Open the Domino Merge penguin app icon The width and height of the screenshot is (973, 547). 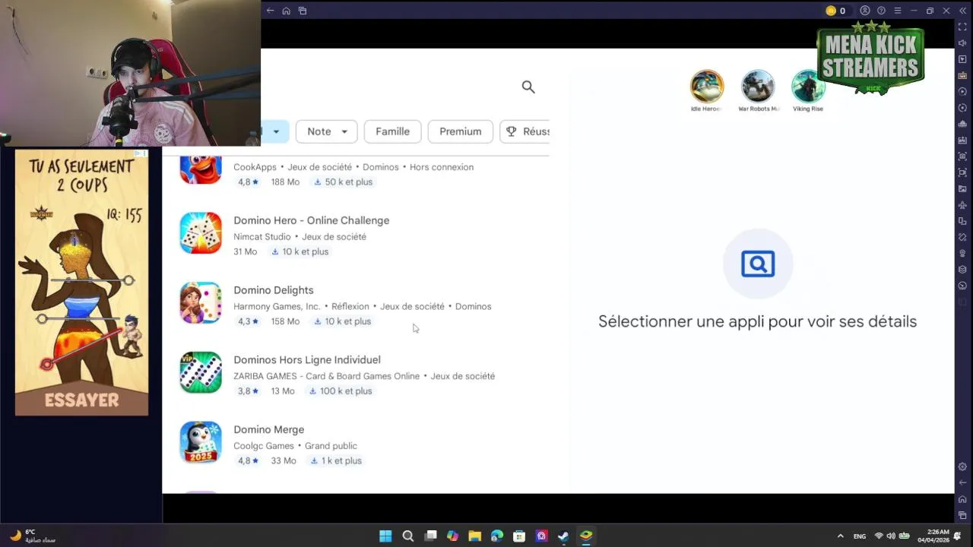pos(201,442)
